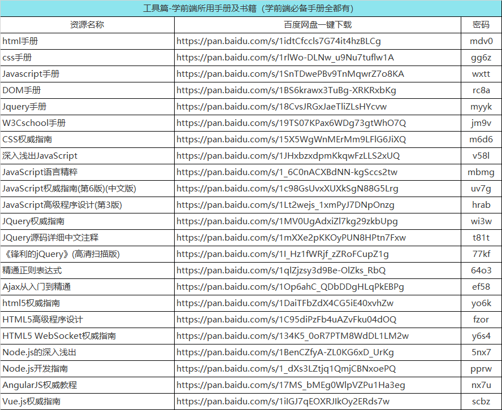
Task: Click the 精通正则表达式 resource name
Action: [x=32, y=271]
